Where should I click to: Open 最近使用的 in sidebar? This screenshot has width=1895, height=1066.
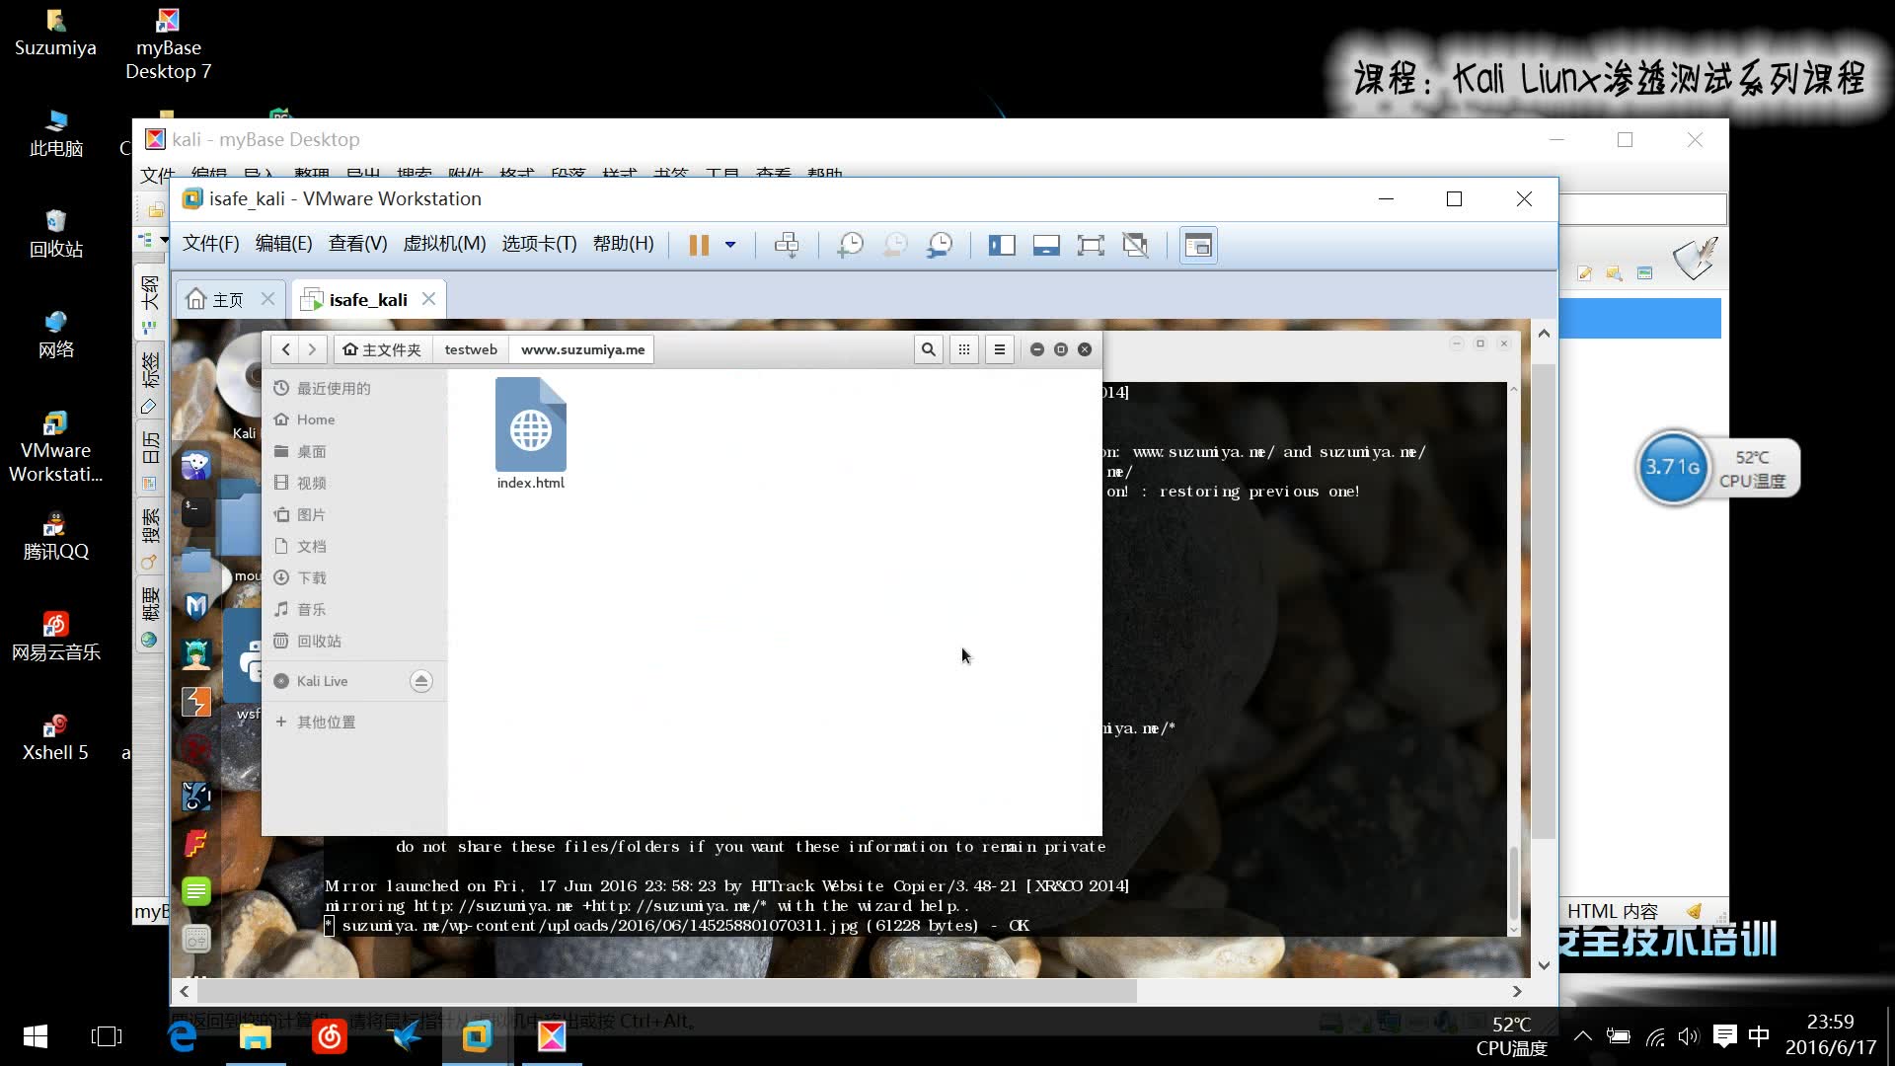353,388
